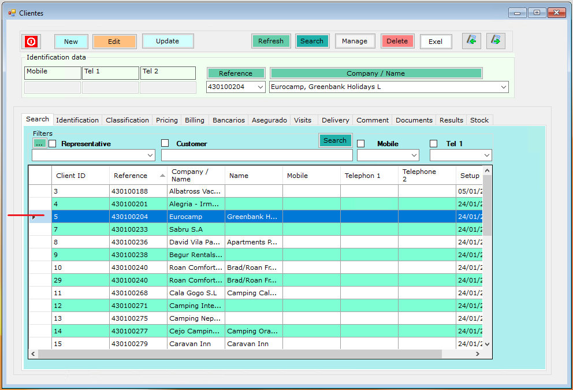573x390 pixels.
Task: Click the next record arrow icon
Action: (x=496, y=40)
